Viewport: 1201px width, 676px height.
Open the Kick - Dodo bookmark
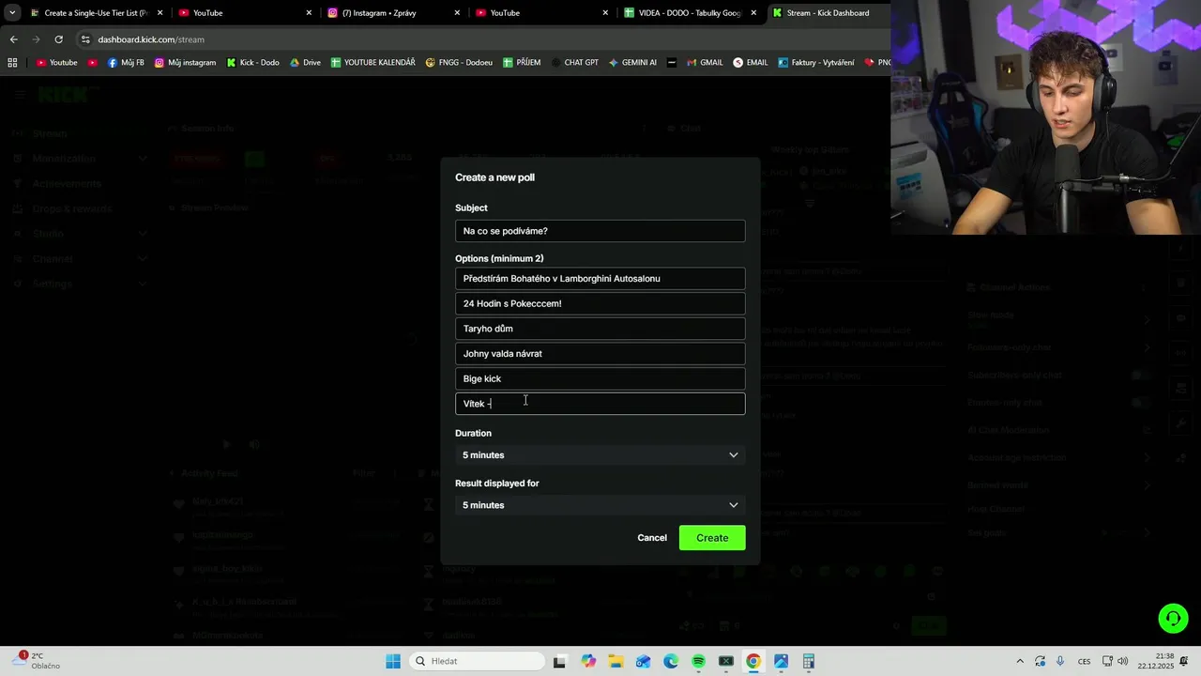coord(252,63)
